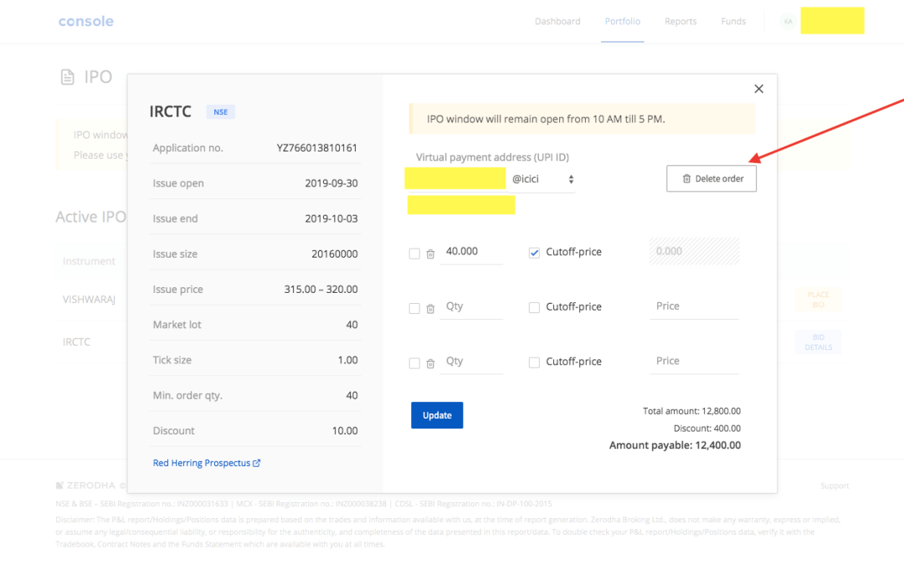Edit the 40.000 quantity field
This screenshot has width=904, height=565.
(x=471, y=251)
